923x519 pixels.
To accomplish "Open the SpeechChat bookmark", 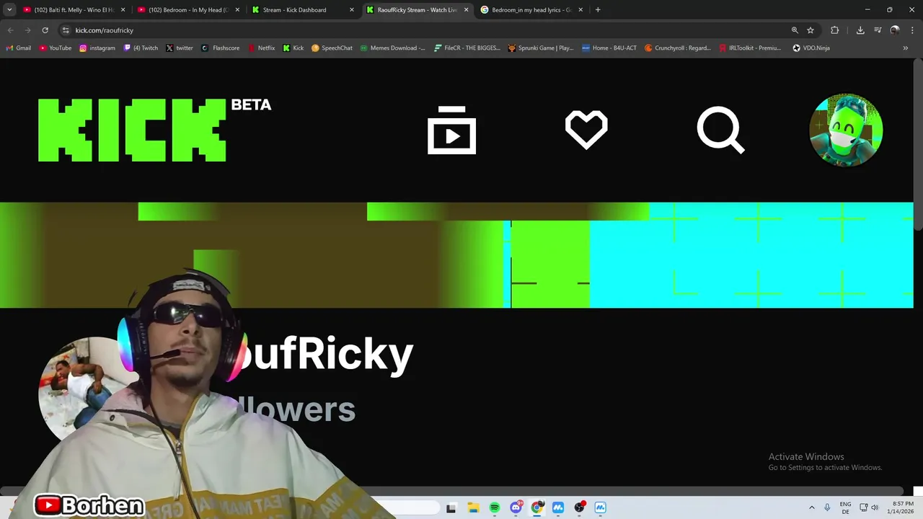I will (332, 48).
